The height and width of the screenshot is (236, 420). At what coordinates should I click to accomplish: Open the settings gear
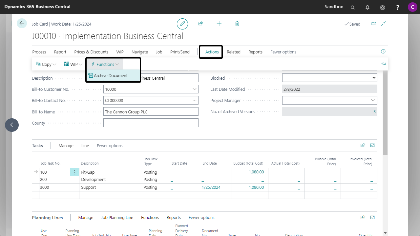(382, 7)
